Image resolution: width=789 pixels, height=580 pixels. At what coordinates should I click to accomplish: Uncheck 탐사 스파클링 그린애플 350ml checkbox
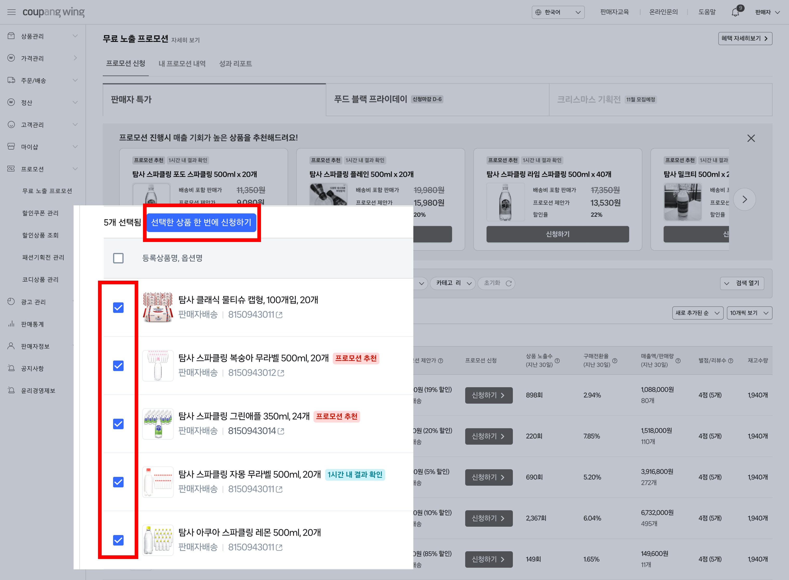[119, 424]
